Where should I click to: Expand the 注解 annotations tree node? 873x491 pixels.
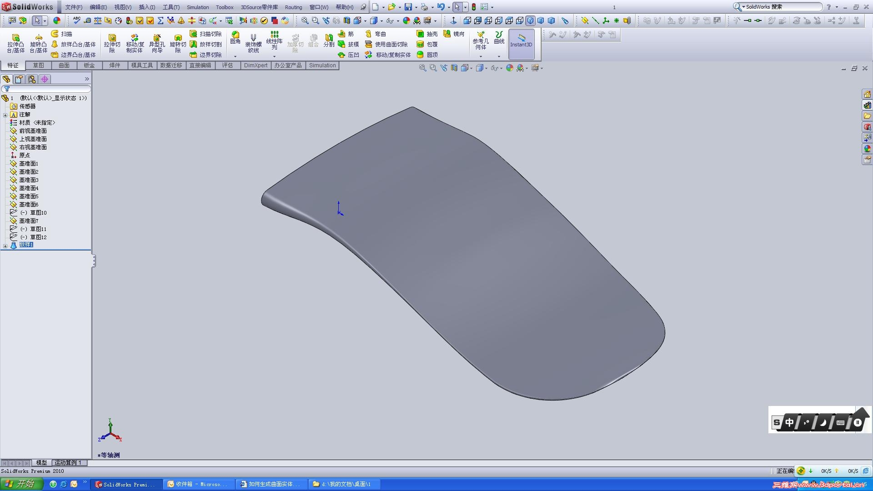coord(5,115)
